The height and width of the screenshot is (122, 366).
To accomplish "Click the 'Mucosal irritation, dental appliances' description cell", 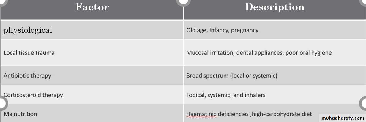I will 259,53.
